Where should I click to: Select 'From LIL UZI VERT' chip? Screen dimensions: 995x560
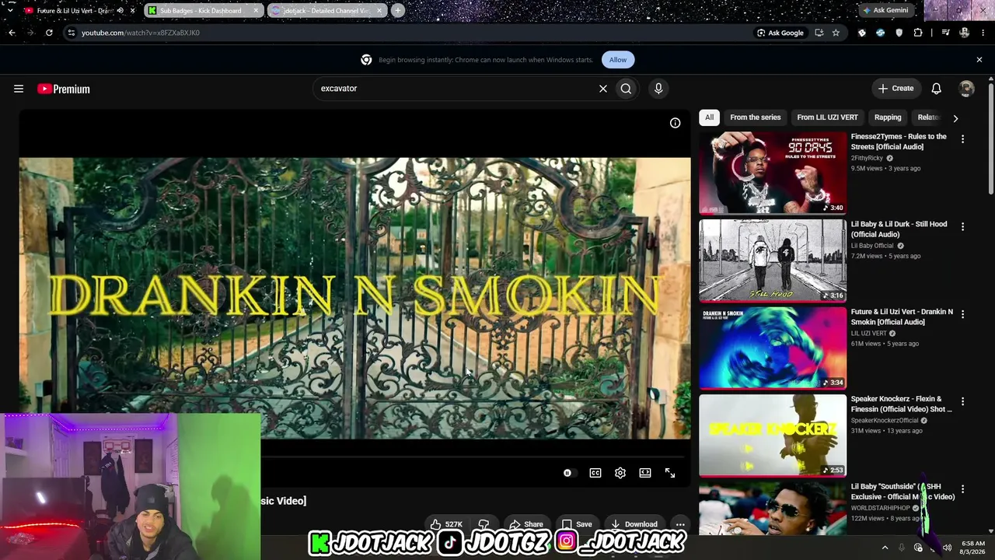(827, 117)
